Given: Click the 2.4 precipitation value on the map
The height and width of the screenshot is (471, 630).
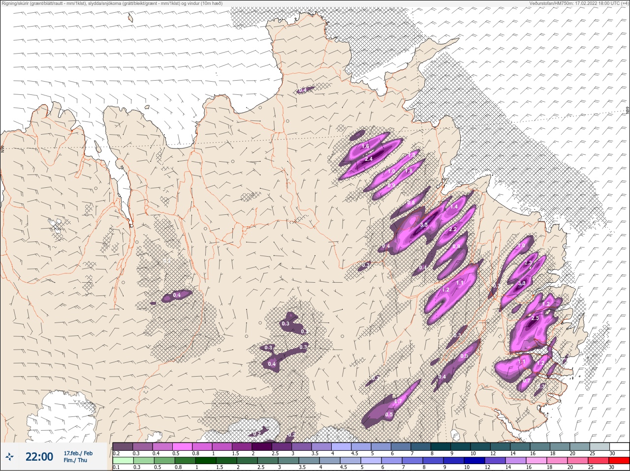Looking at the screenshot, I should [368, 159].
